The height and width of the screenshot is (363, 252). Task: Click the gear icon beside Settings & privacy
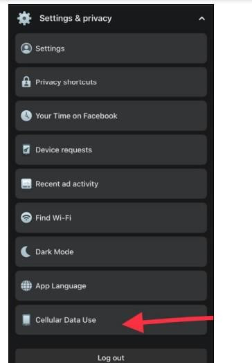tap(24, 18)
